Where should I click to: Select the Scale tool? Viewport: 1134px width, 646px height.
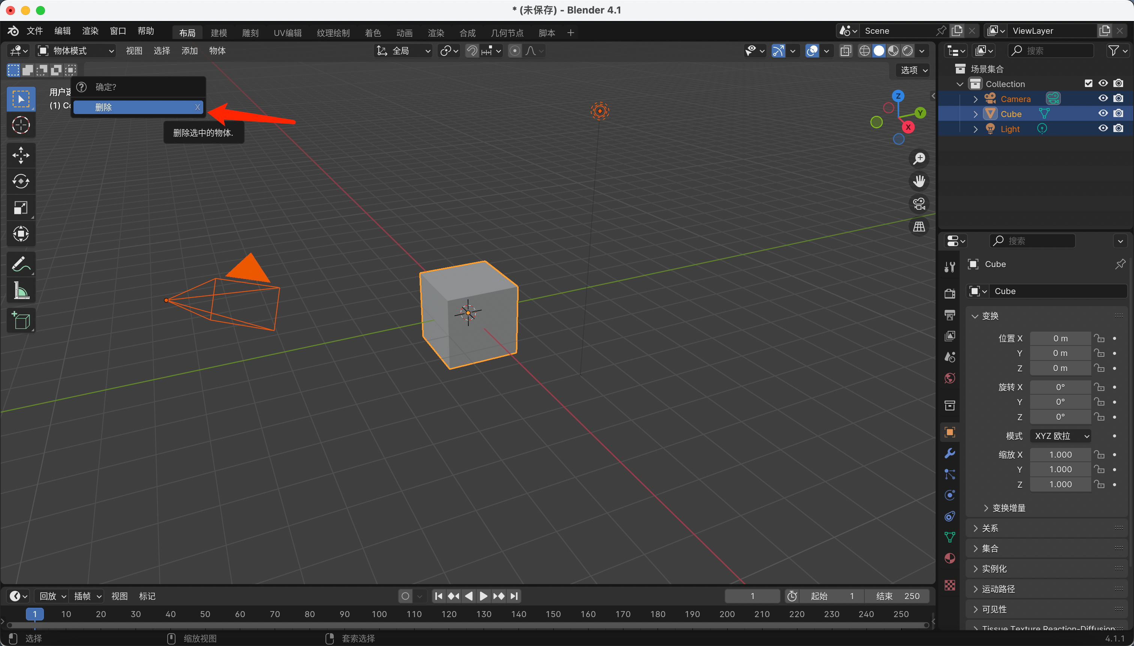(21, 208)
